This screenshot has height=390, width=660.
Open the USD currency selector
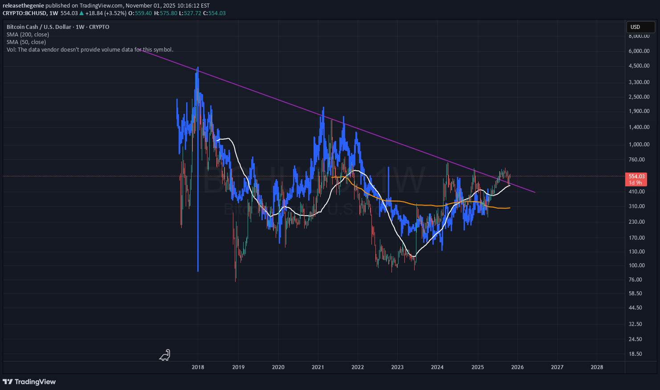pyautogui.click(x=640, y=27)
